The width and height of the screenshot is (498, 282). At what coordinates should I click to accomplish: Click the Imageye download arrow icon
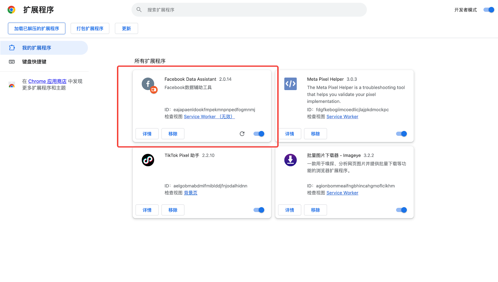click(x=290, y=160)
